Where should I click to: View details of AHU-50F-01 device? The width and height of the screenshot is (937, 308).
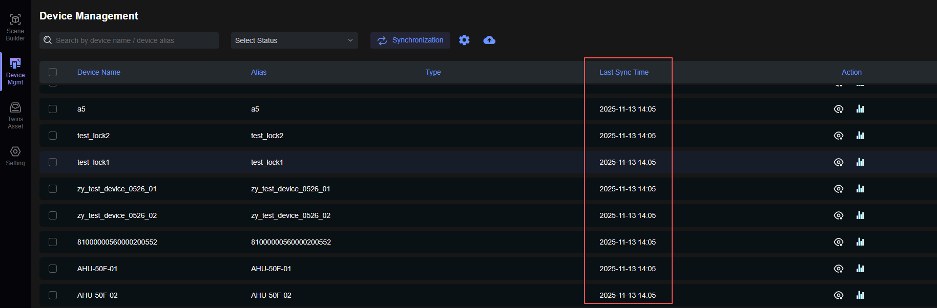click(x=838, y=269)
